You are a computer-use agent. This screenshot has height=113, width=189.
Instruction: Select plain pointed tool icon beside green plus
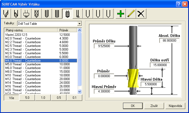coord(108,14)
